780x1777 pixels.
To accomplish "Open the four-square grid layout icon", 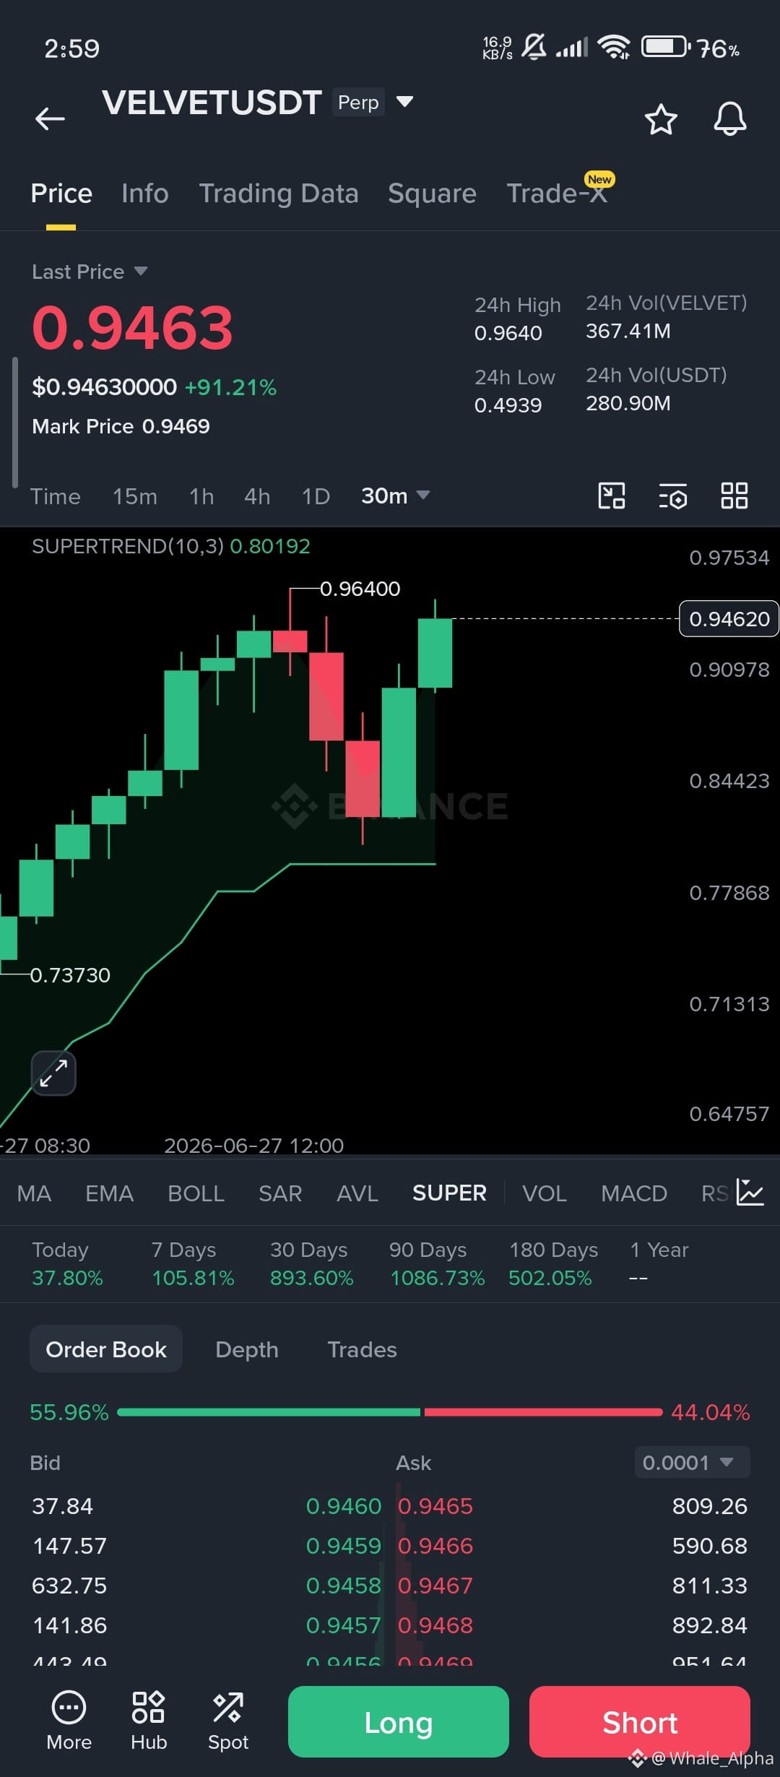I will (734, 496).
